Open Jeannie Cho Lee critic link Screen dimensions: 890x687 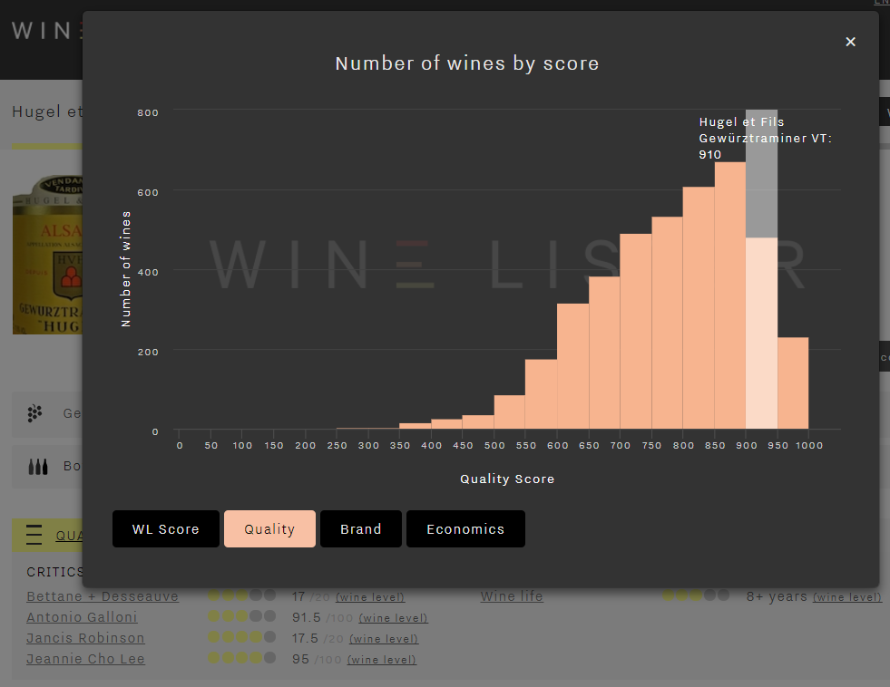point(85,659)
